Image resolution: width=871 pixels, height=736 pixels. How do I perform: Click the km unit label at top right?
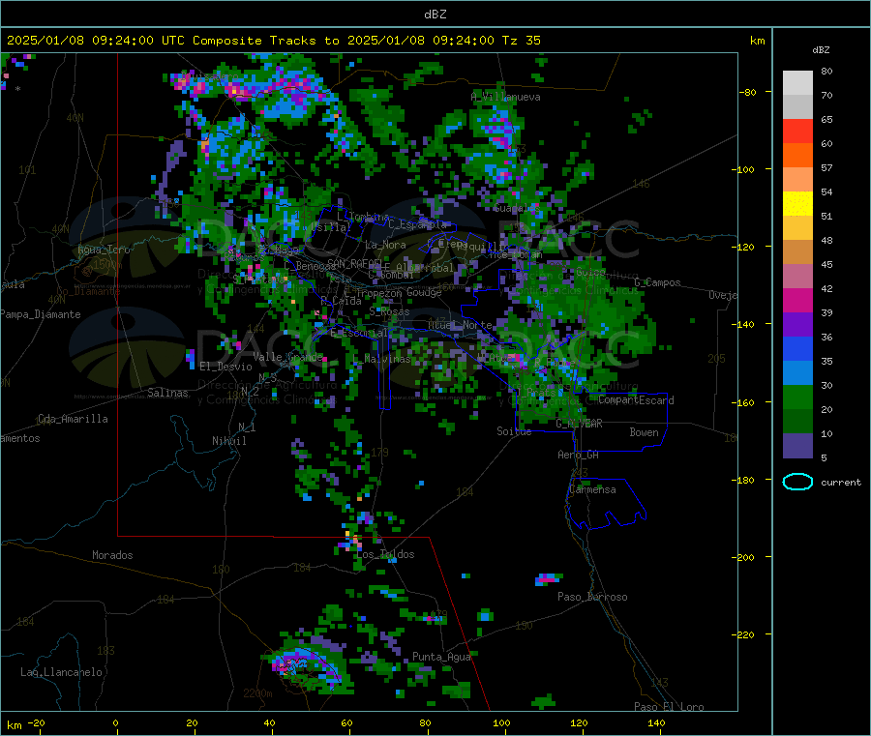[757, 41]
